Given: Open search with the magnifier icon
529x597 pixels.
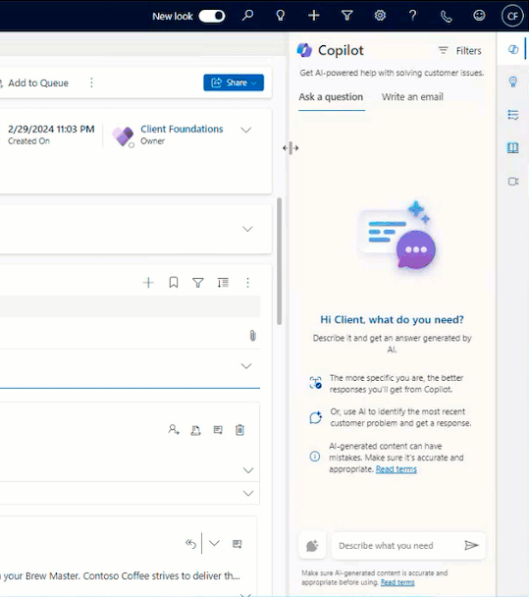Looking at the screenshot, I should tap(247, 16).
